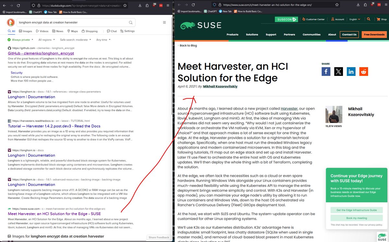The image size is (389, 242).
Task: Click the Contact Us button
Action: (349, 34)
